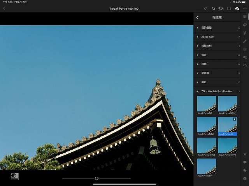Tap the share export icon
Screen dimensions: 249x186
229,8
